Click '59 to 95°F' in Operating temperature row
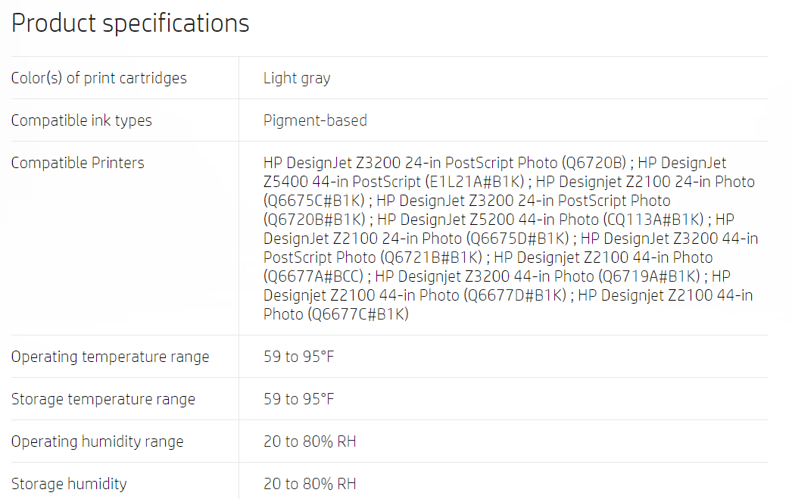Viewport: 792px width, 499px height. point(298,357)
